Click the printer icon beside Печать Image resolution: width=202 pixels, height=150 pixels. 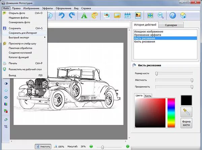pos(5,63)
